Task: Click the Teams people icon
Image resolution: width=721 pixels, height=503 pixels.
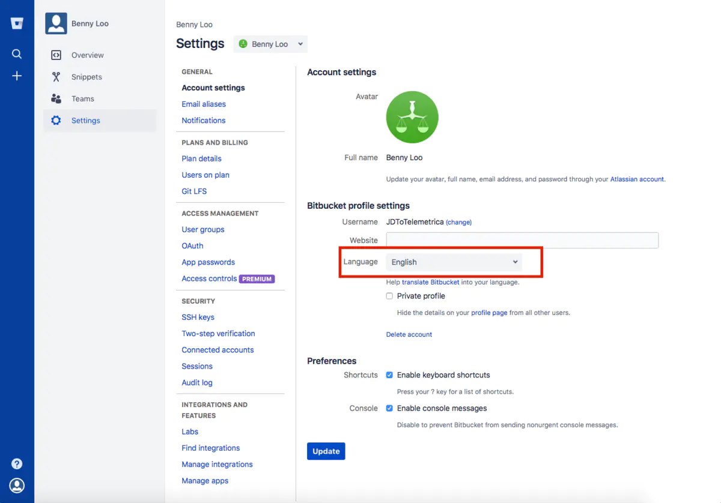Action: 56,98
